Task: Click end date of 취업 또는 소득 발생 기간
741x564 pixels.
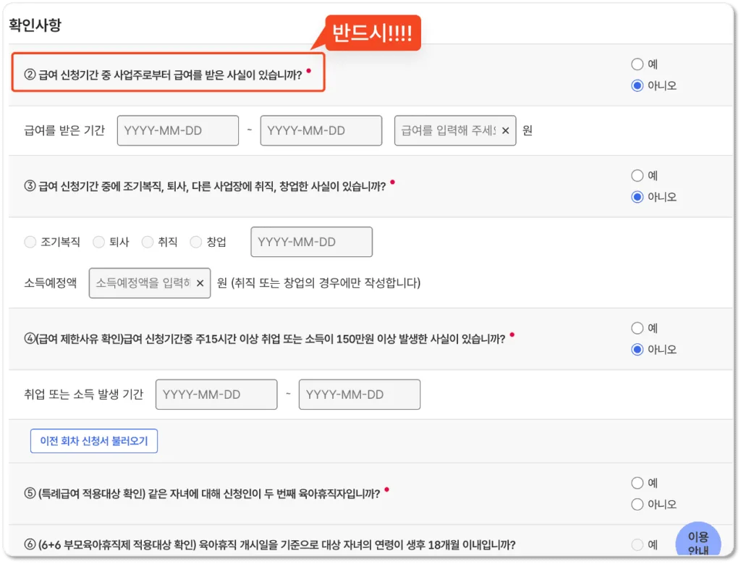Action: pyautogui.click(x=359, y=395)
